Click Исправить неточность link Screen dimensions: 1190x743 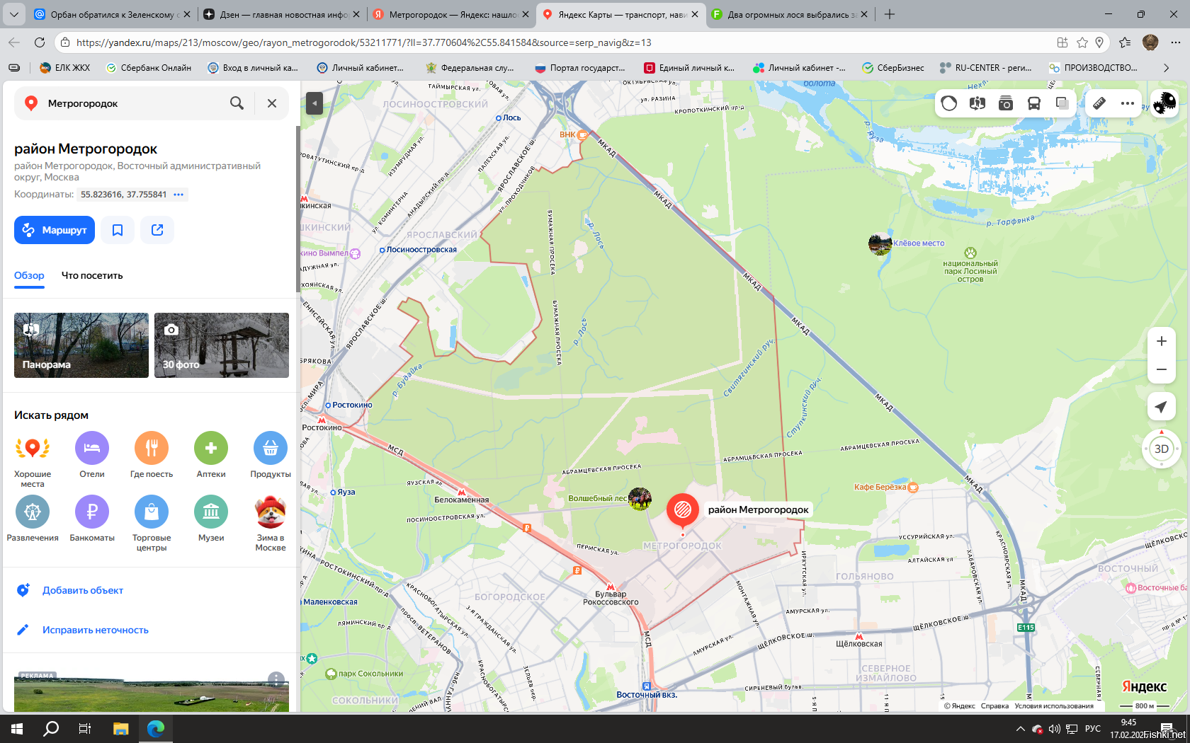pyautogui.click(x=95, y=630)
